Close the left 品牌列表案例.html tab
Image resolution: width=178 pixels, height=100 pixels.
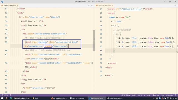tap(18, 6)
